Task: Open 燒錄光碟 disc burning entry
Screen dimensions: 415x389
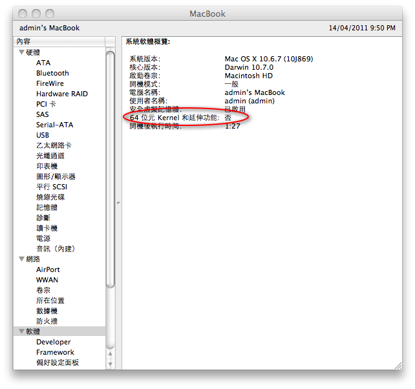Action: pos(50,197)
